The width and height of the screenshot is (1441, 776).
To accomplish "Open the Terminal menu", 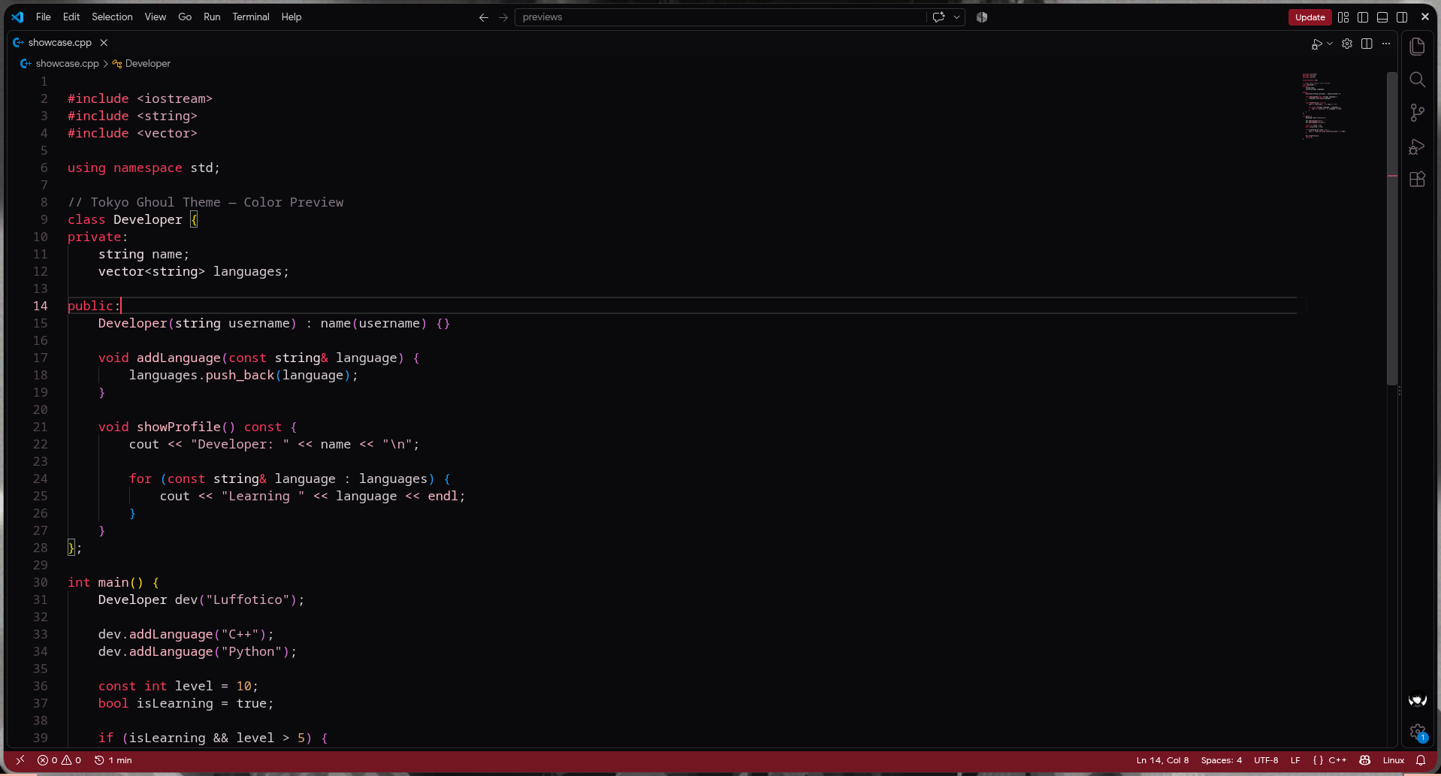I will point(251,17).
